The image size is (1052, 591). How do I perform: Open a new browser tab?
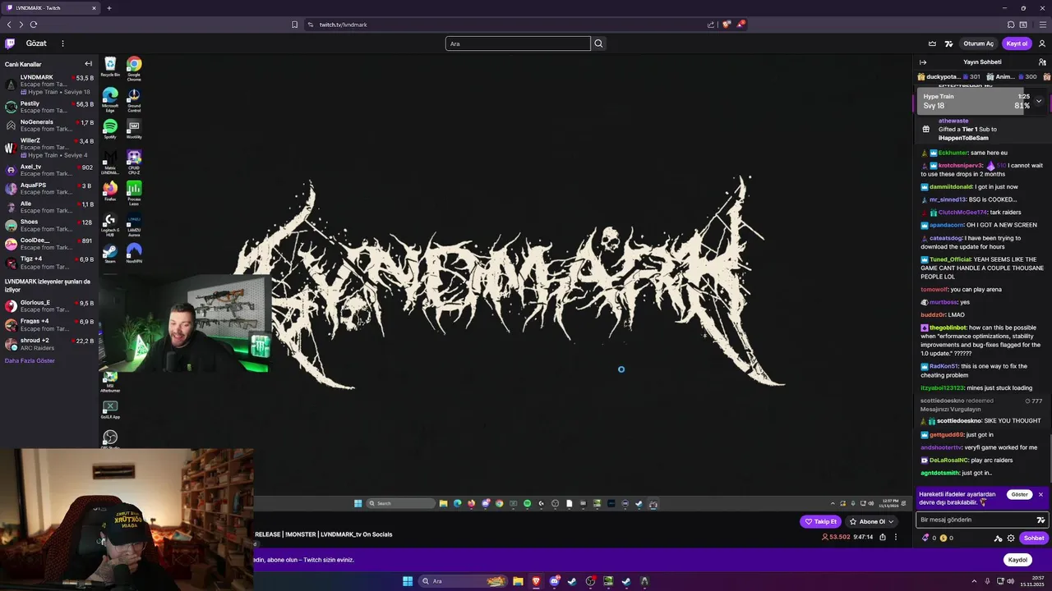pos(108,8)
